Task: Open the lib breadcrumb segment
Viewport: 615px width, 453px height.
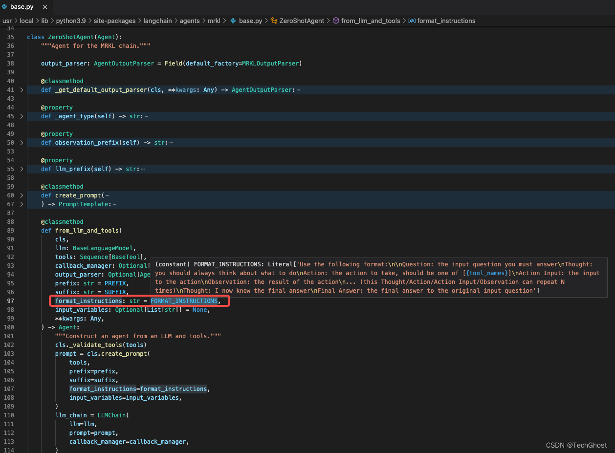Action: click(x=44, y=21)
